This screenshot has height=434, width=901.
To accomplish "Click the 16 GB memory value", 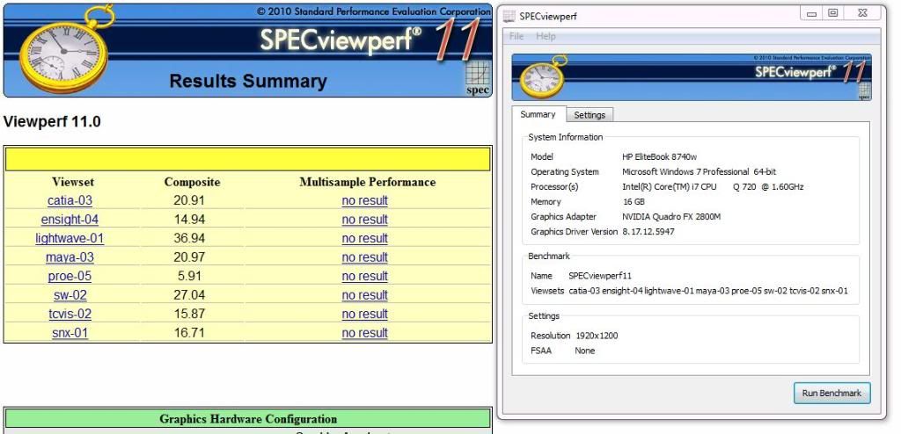I will (x=634, y=201).
